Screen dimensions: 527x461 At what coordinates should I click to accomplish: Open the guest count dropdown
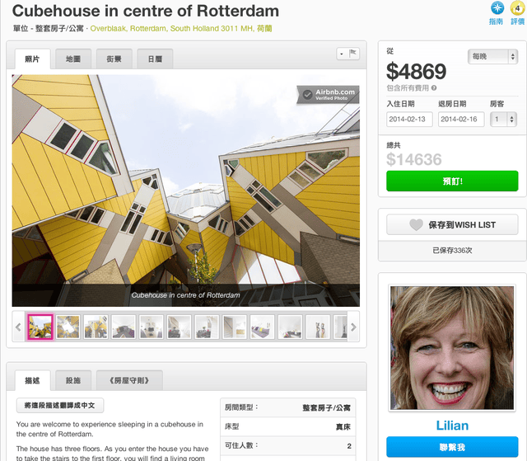(503, 119)
